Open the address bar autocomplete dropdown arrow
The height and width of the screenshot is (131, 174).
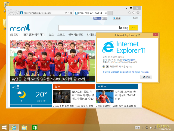(x=68, y=13)
